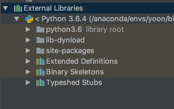Click the Typeshed Stubs library icon
The image size is (174, 109).
click(x=40, y=82)
